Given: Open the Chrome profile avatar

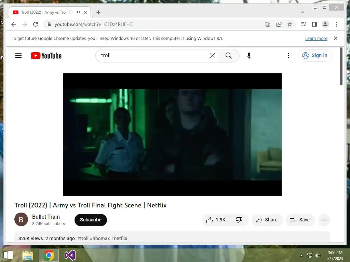Looking at the screenshot, I should pos(325,24).
